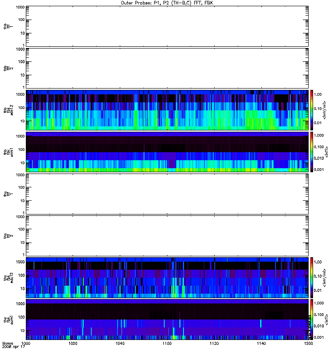Click inside the empty thb fff 2 panel
334x356 pixels.
coord(167,68)
